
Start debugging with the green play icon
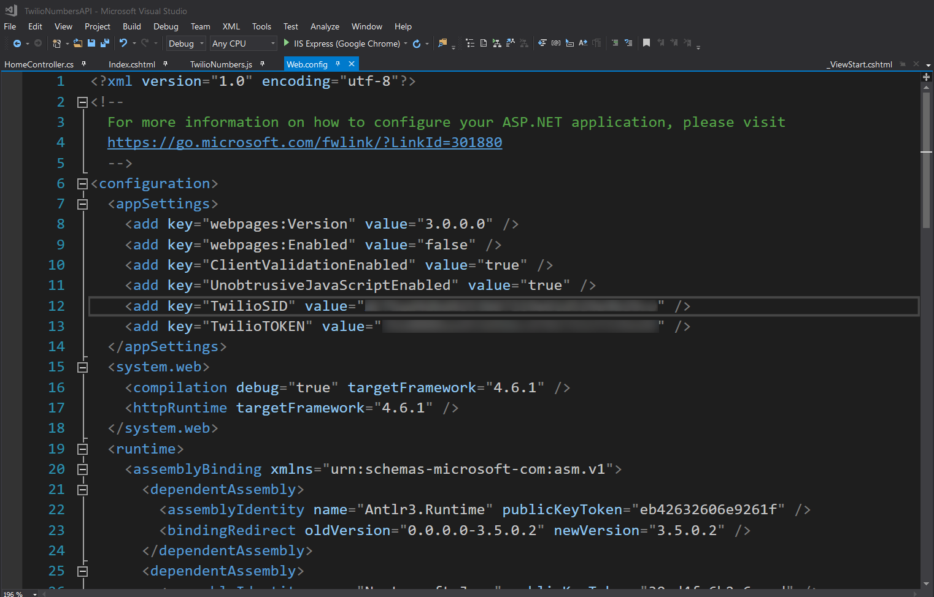pos(287,43)
